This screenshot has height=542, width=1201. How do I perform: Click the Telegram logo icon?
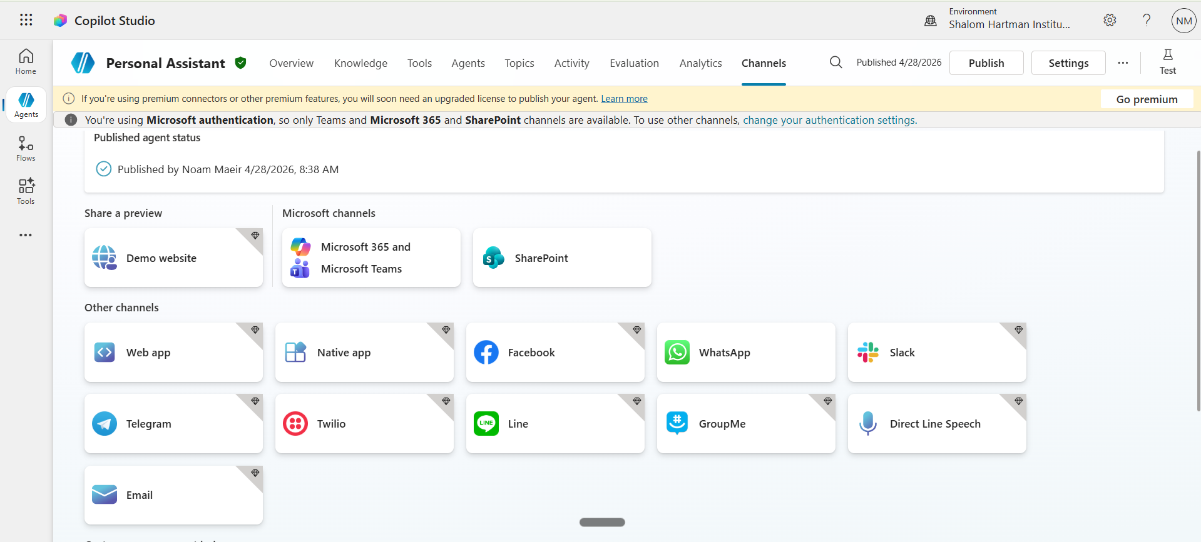(x=105, y=423)
